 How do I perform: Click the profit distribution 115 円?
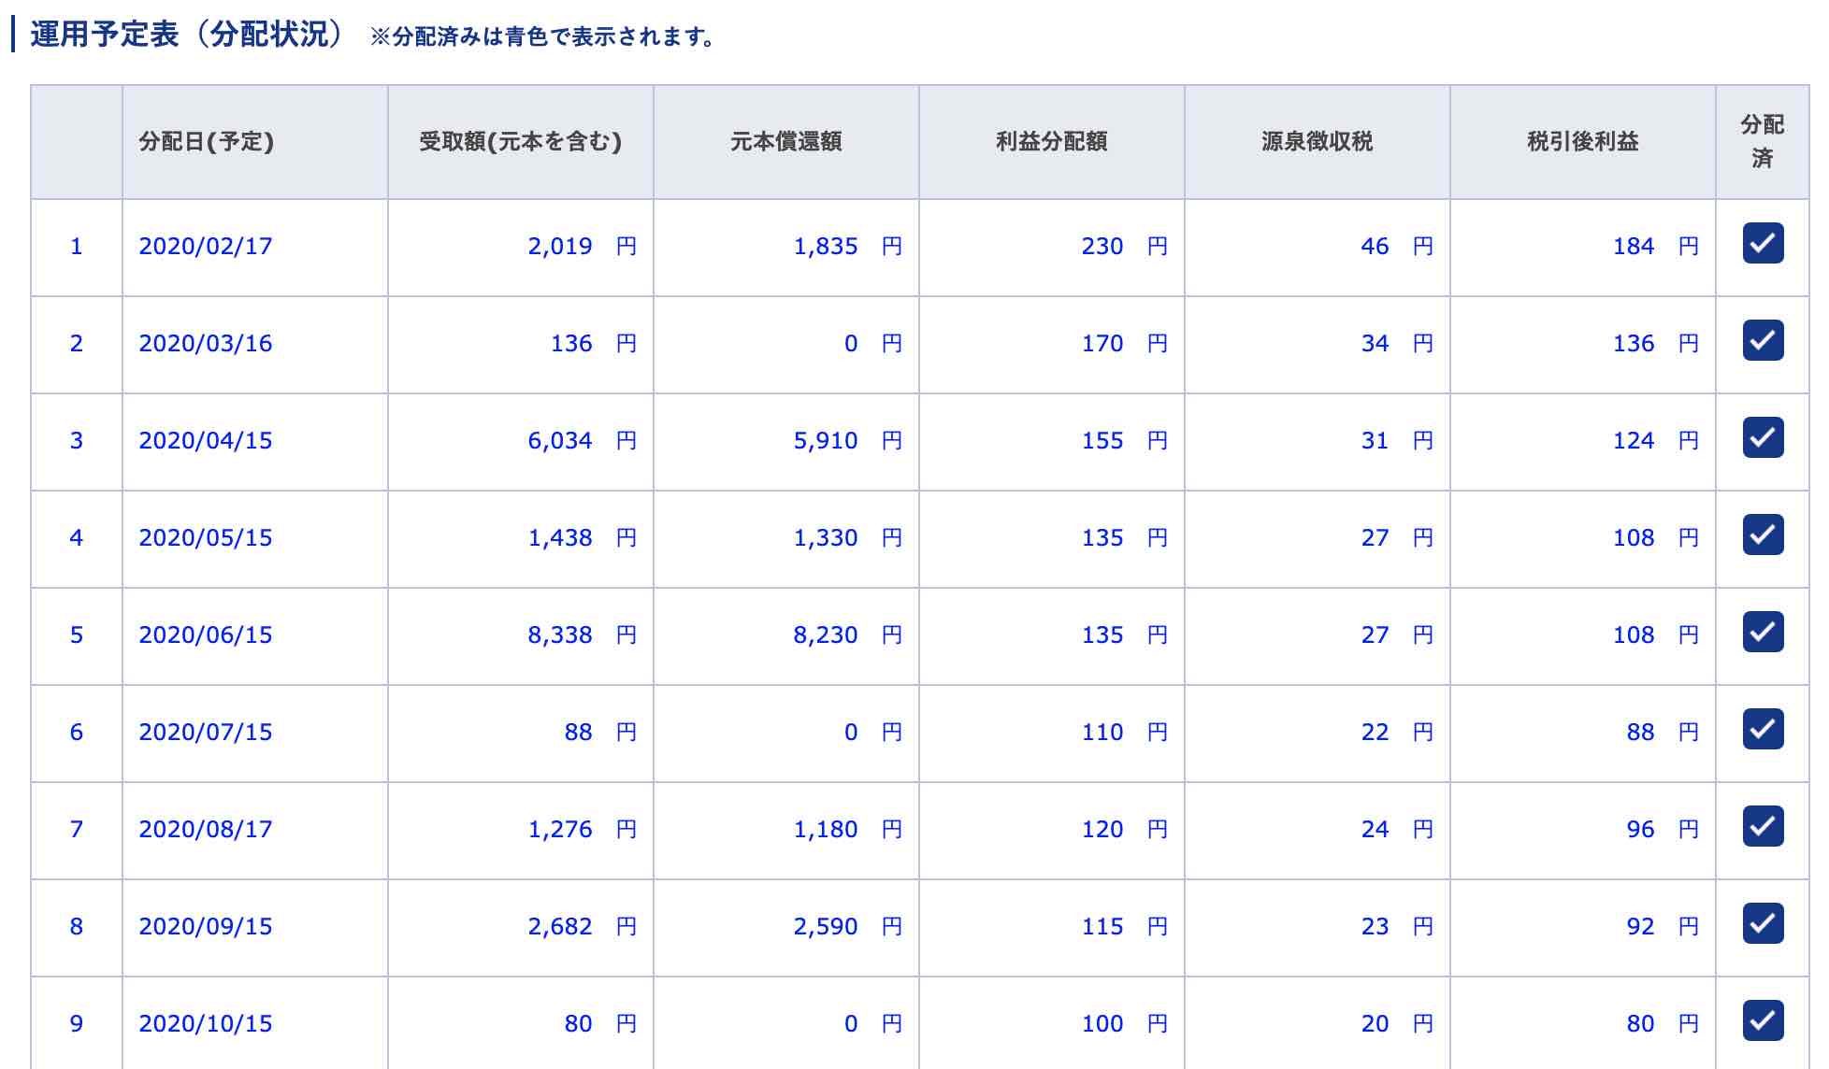coord(1124,926)
